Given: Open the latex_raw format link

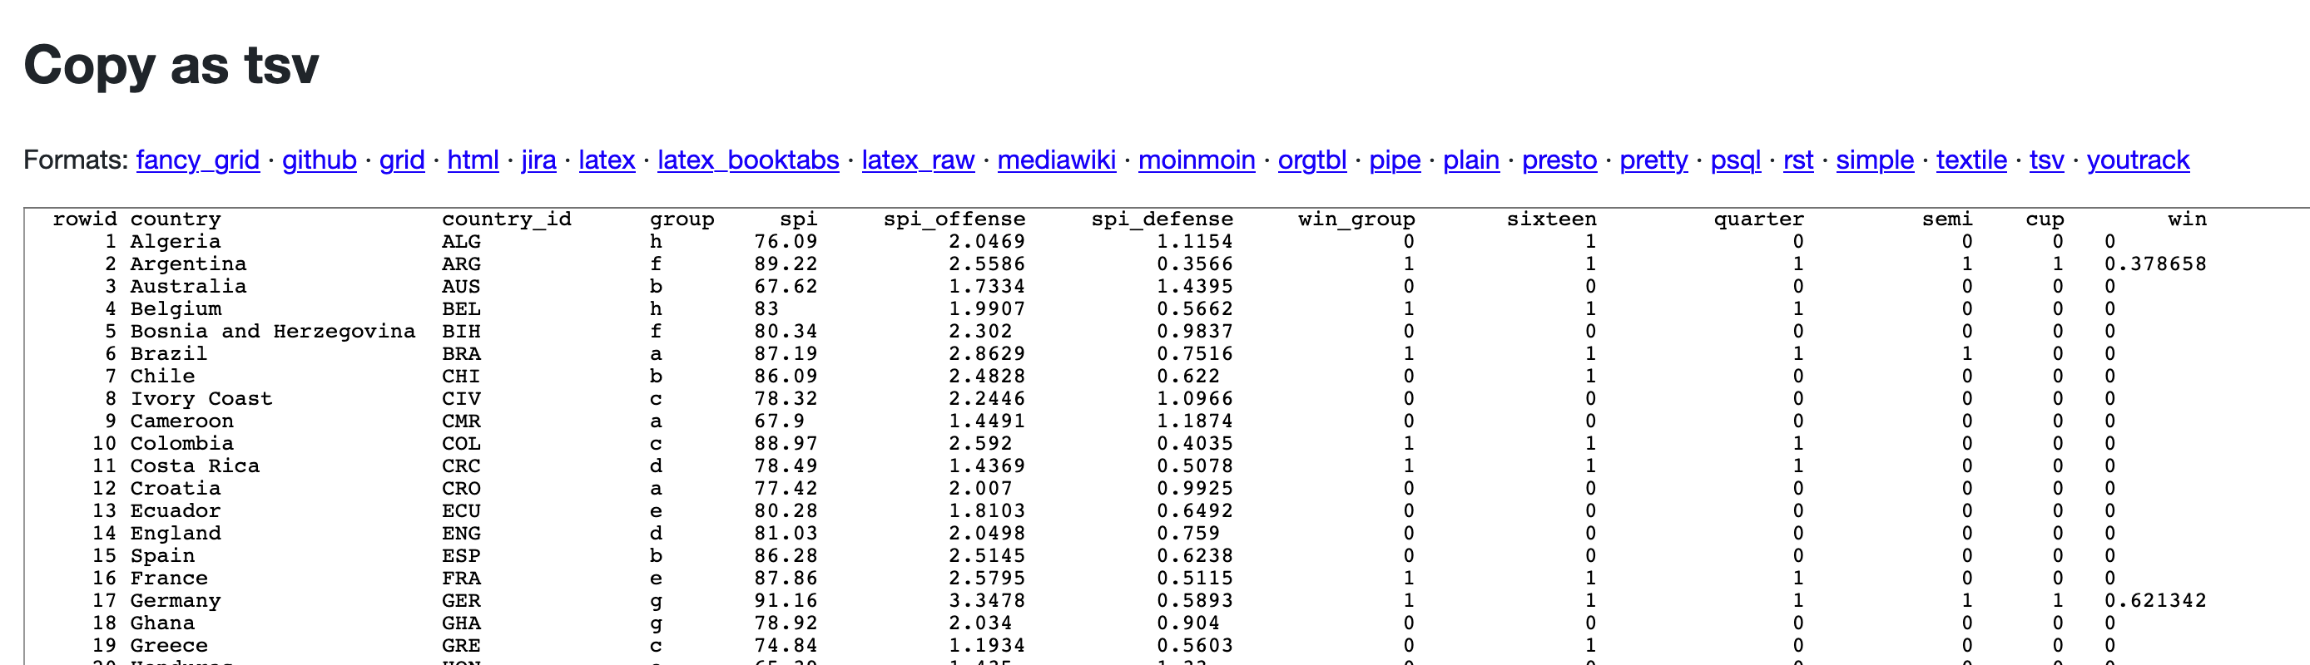Looking at the screenshot, I should pyautogui.click(x=919, y=160).
